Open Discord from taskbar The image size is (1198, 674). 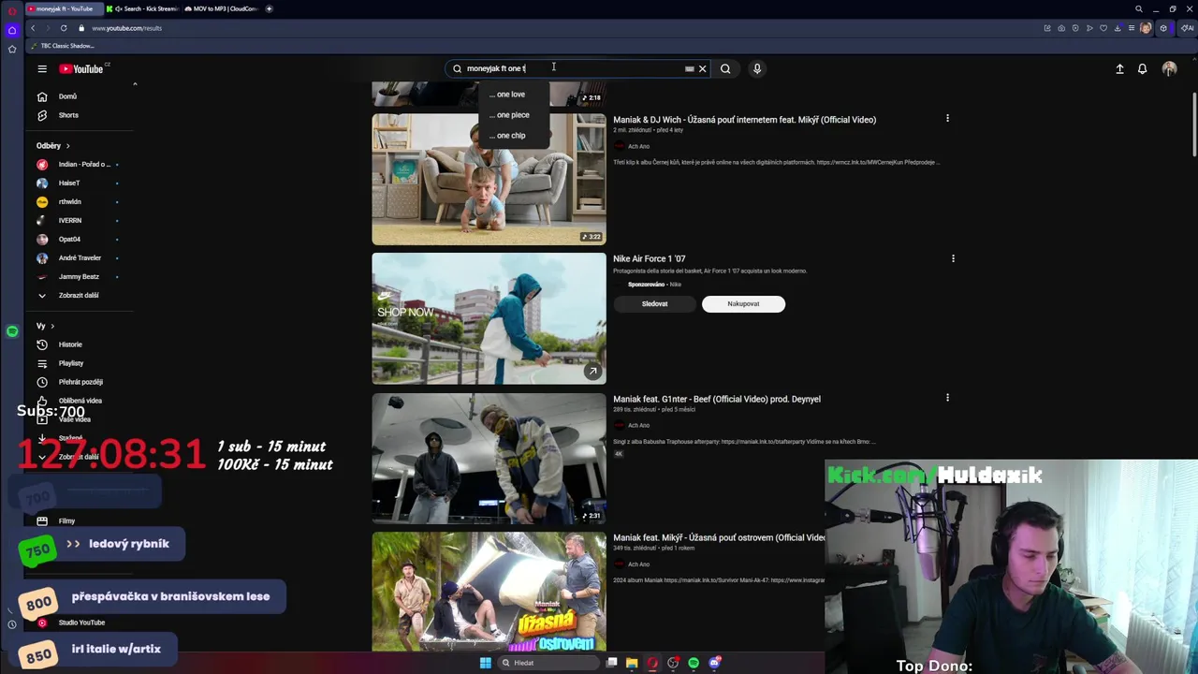(714, 663)
